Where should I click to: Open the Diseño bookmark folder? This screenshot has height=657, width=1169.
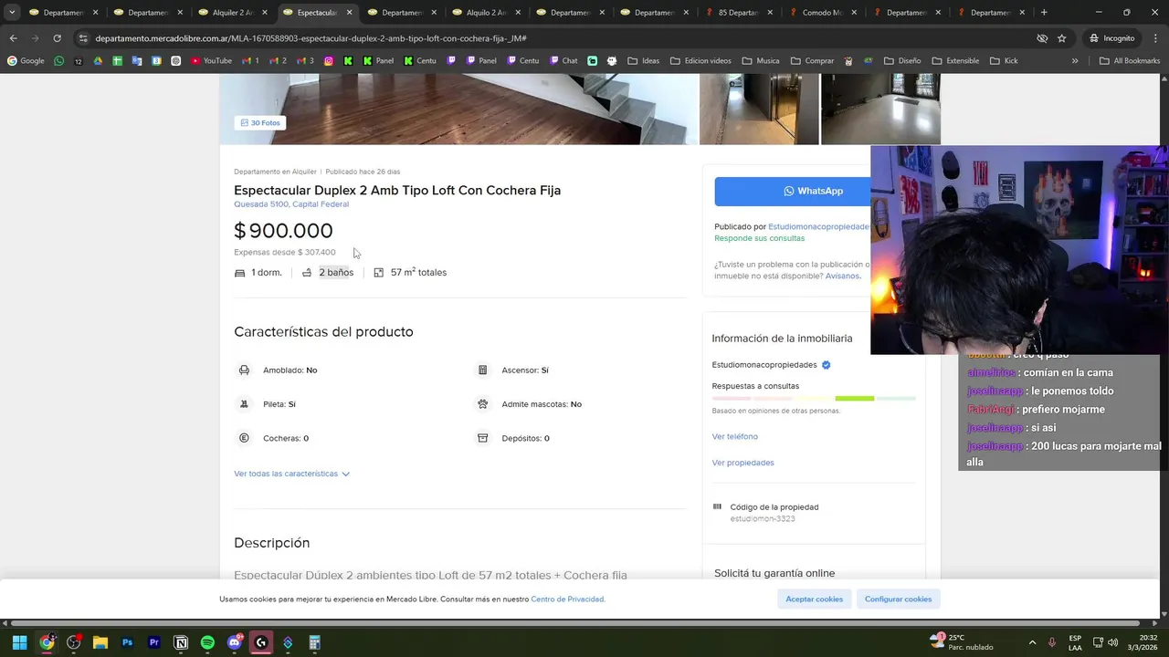902,61
